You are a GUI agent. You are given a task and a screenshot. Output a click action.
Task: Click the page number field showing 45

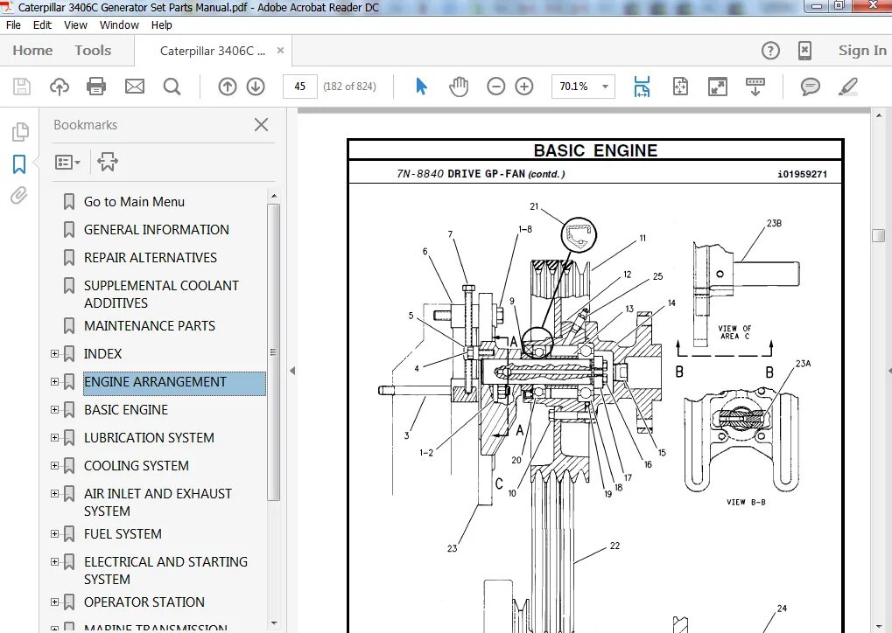pos(299,87)
